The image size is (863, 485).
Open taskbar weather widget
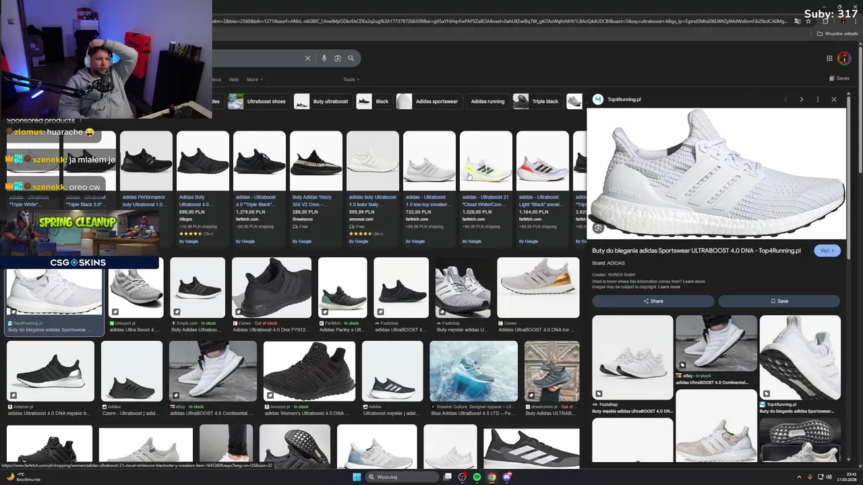pos(24,476)
